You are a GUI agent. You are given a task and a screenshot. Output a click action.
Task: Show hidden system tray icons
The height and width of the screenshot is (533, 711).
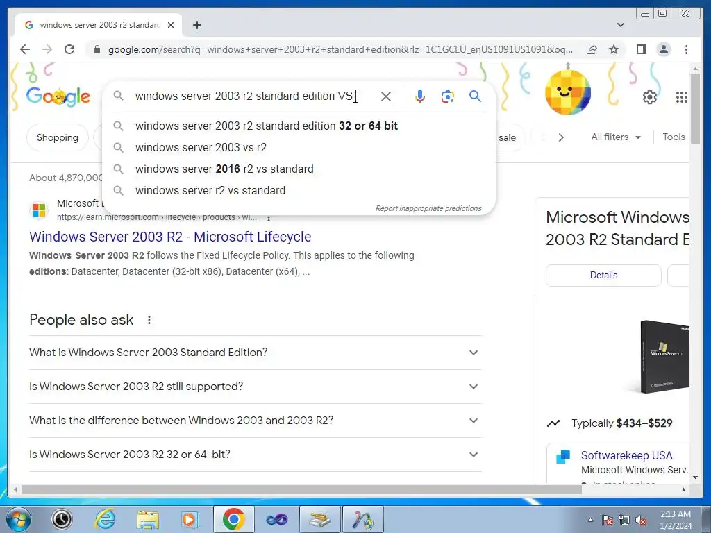590,520
